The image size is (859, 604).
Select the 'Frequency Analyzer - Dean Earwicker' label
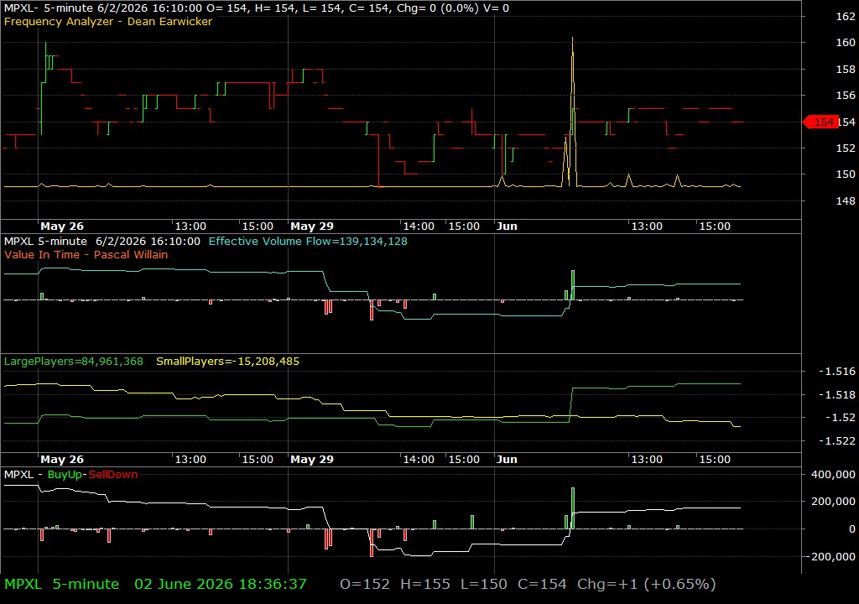[x=108, y=21]
